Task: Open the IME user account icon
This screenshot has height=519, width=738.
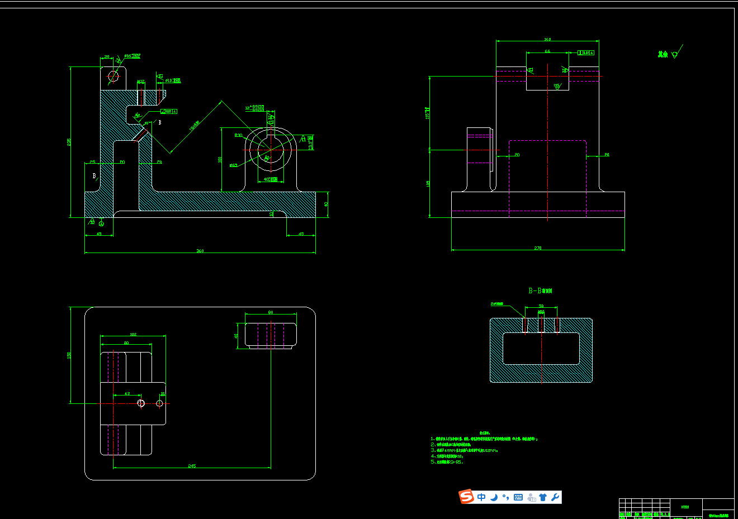Action: 531,497
